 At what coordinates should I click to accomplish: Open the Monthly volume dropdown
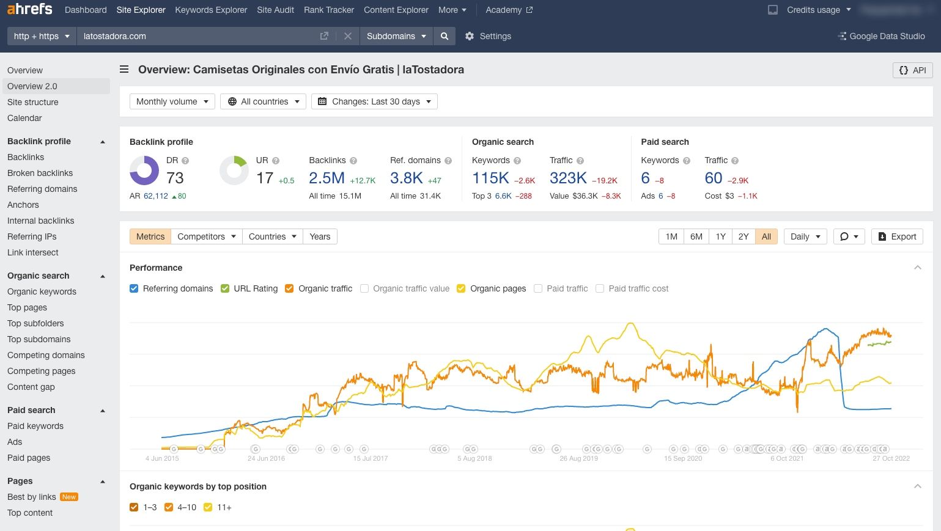coord(172,101)
